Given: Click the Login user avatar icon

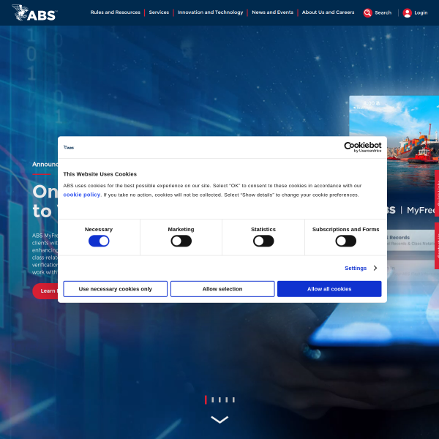Looking at the screenshot, I should [x=407, y=13].
